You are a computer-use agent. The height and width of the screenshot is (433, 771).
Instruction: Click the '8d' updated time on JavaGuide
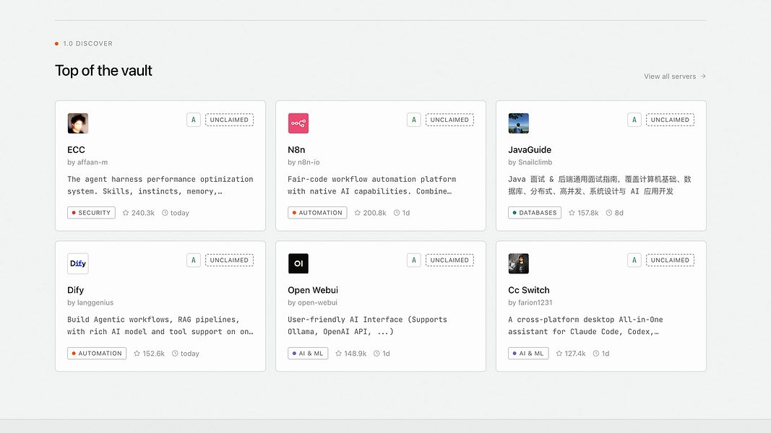point(619,213)
